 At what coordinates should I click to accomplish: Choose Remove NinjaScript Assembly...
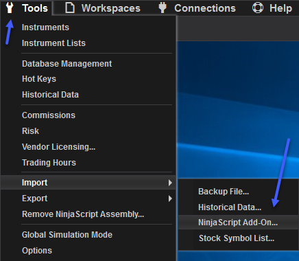(83, 214)
